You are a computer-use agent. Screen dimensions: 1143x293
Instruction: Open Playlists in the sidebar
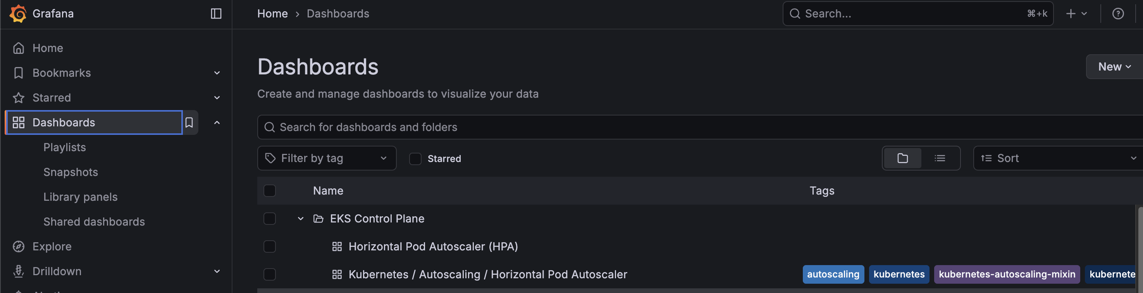[65, 147]
